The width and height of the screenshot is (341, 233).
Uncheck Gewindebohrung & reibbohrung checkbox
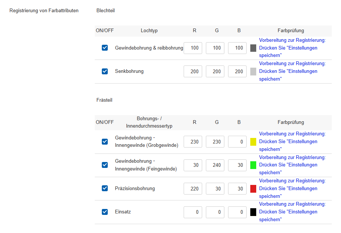(105, 48)
